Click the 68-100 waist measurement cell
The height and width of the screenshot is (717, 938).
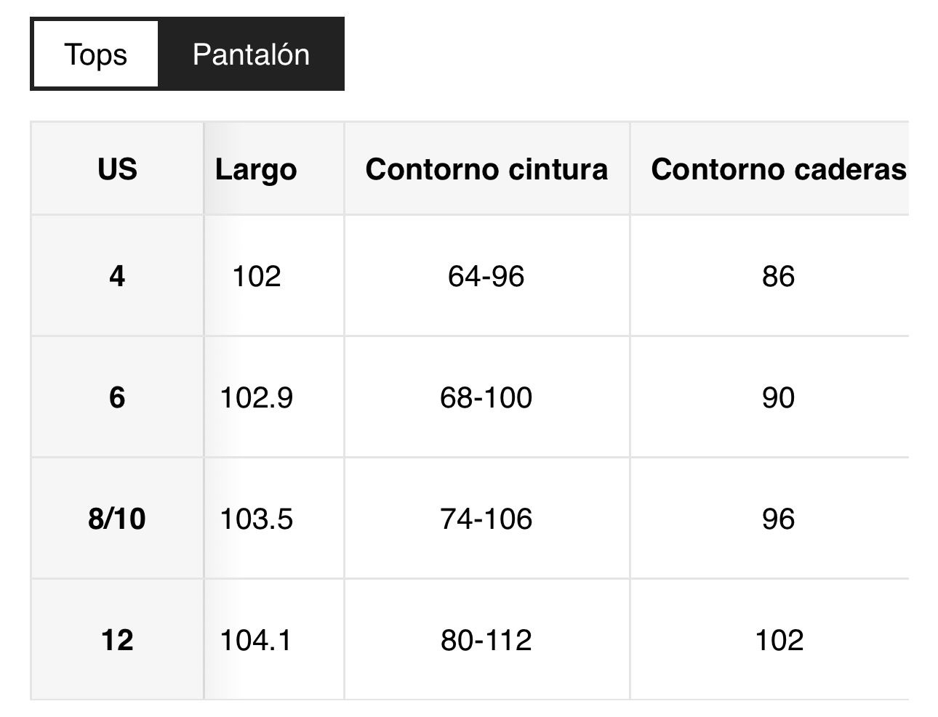click(486, 397)
